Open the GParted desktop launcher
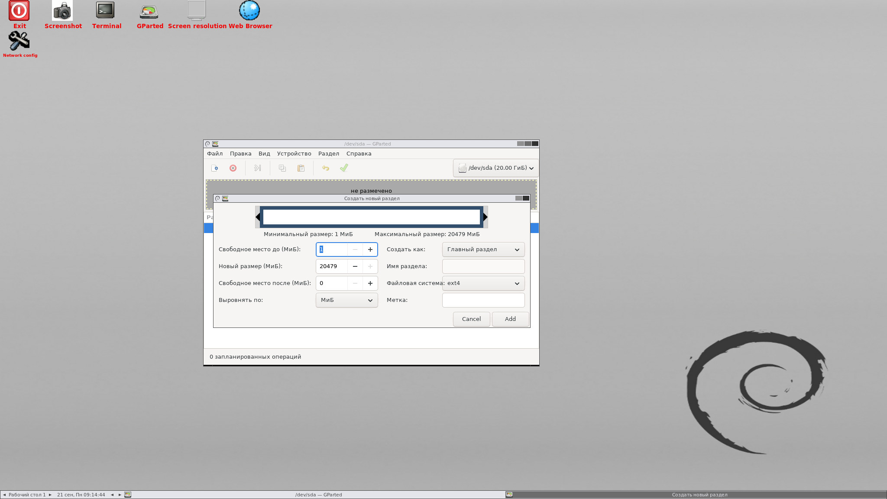 (x=150, y=15)
